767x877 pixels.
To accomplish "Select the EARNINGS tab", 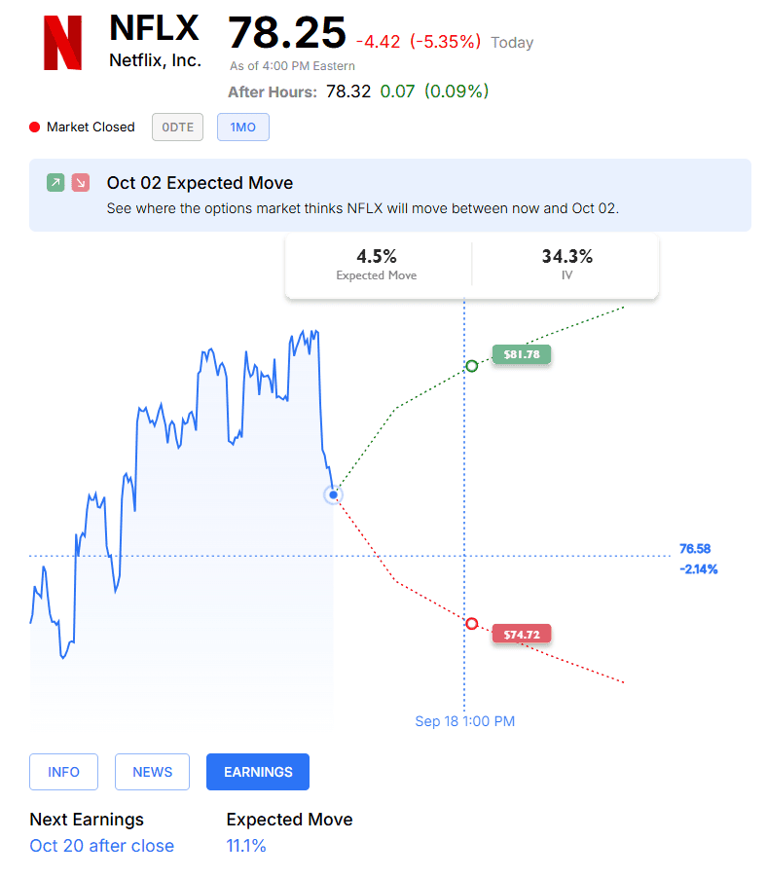I will pos(258,772).
